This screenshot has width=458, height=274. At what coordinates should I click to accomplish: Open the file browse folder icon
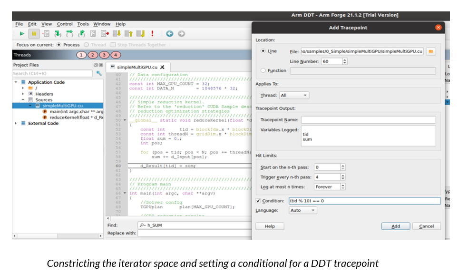click(x=431, y=51)
